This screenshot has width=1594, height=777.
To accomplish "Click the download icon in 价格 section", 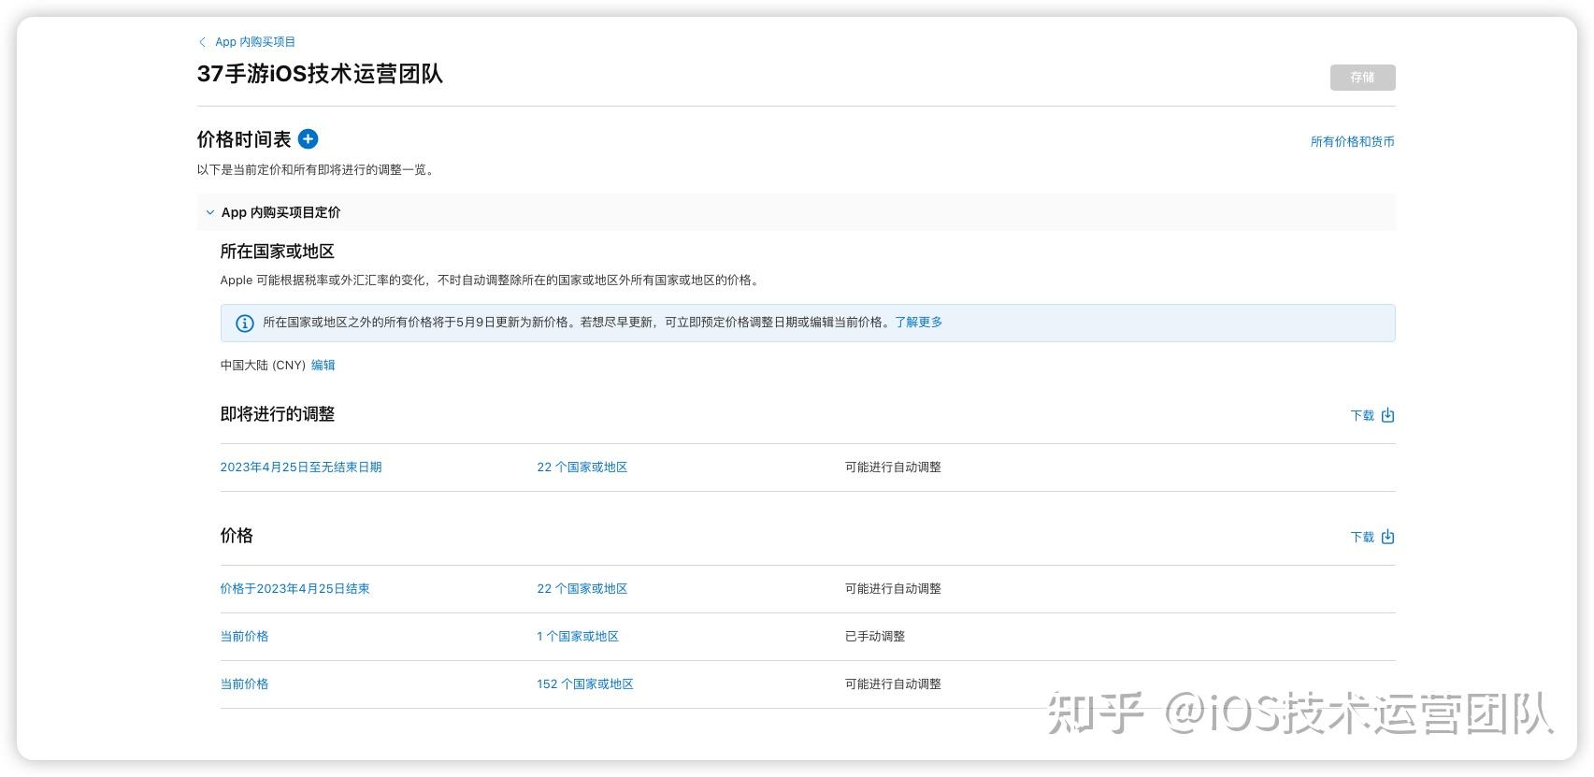I will (1387, 537).
